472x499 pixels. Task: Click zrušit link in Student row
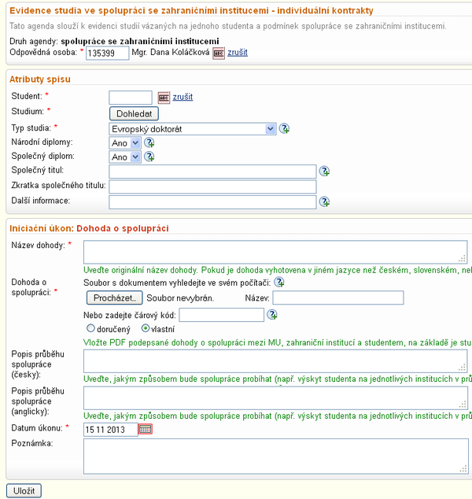point(183,97)
